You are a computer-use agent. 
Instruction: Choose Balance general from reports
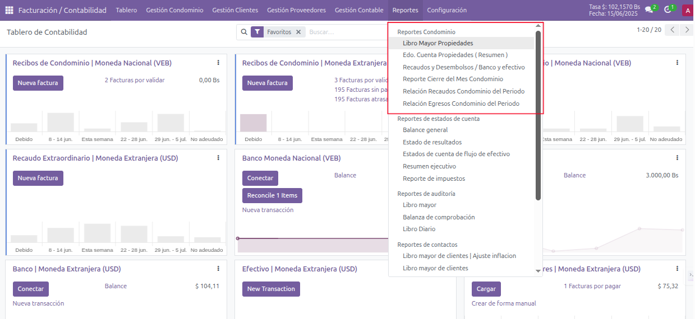click(425, 130)
